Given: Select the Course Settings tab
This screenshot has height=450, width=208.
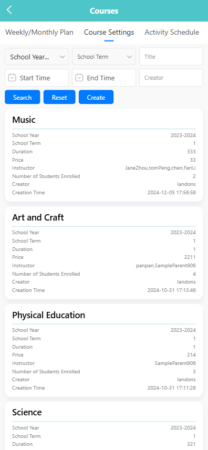Looking at the screenshot, I should click(109, 32).
